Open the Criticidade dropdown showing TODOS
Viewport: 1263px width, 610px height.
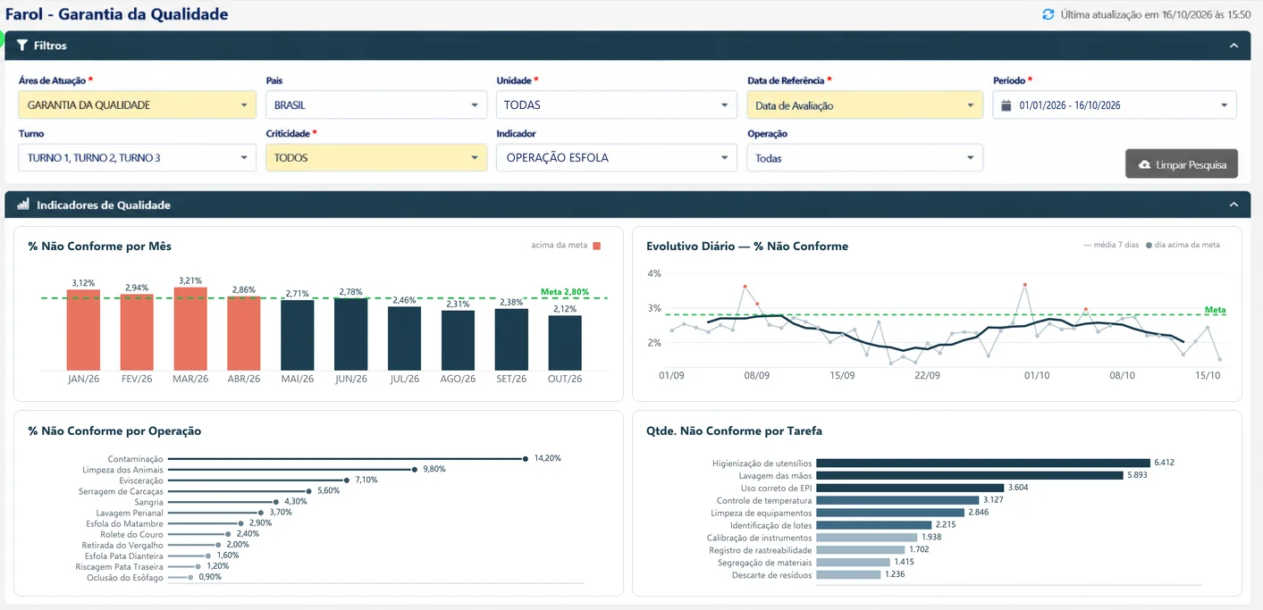point(376,157)
